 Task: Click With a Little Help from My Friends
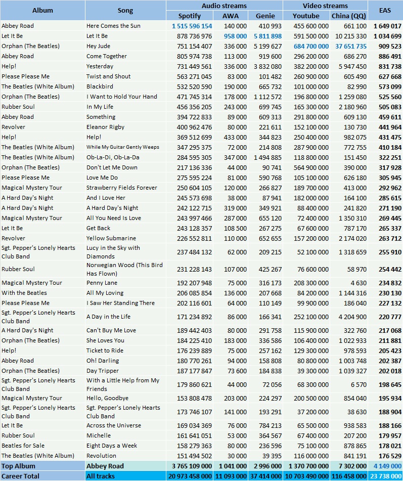pos(125,385)
